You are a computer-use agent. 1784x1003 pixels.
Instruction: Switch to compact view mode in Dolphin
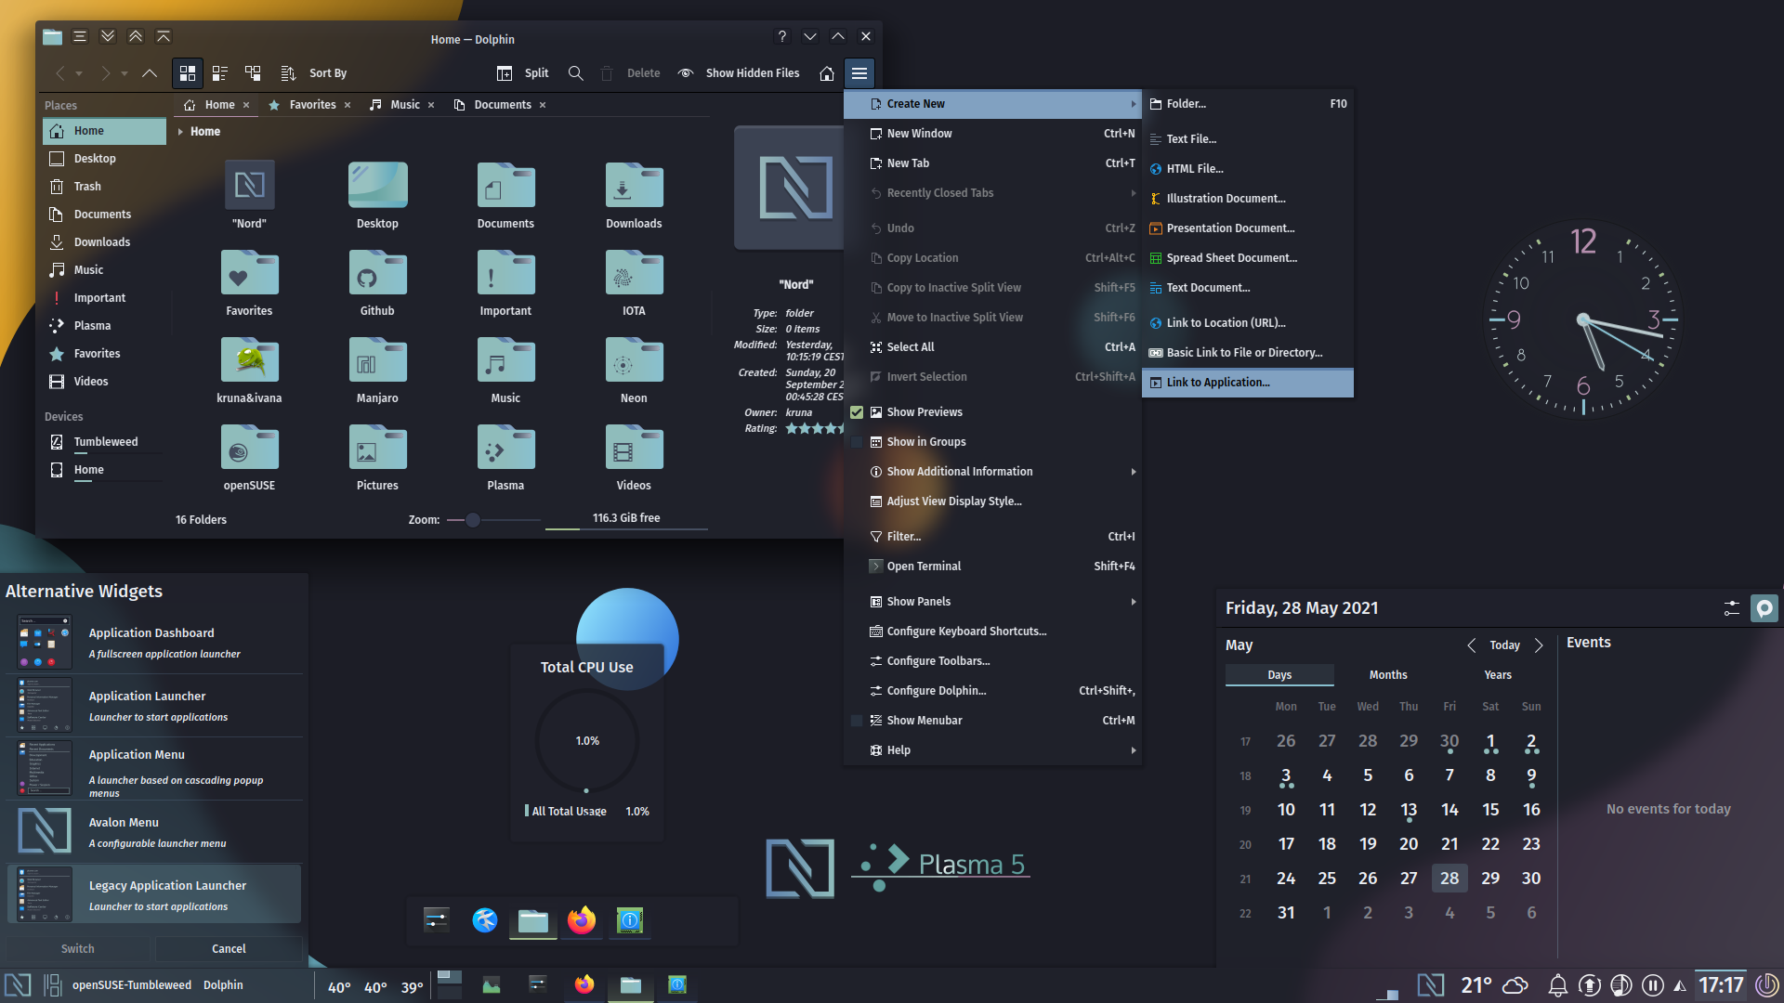[220, 72]
